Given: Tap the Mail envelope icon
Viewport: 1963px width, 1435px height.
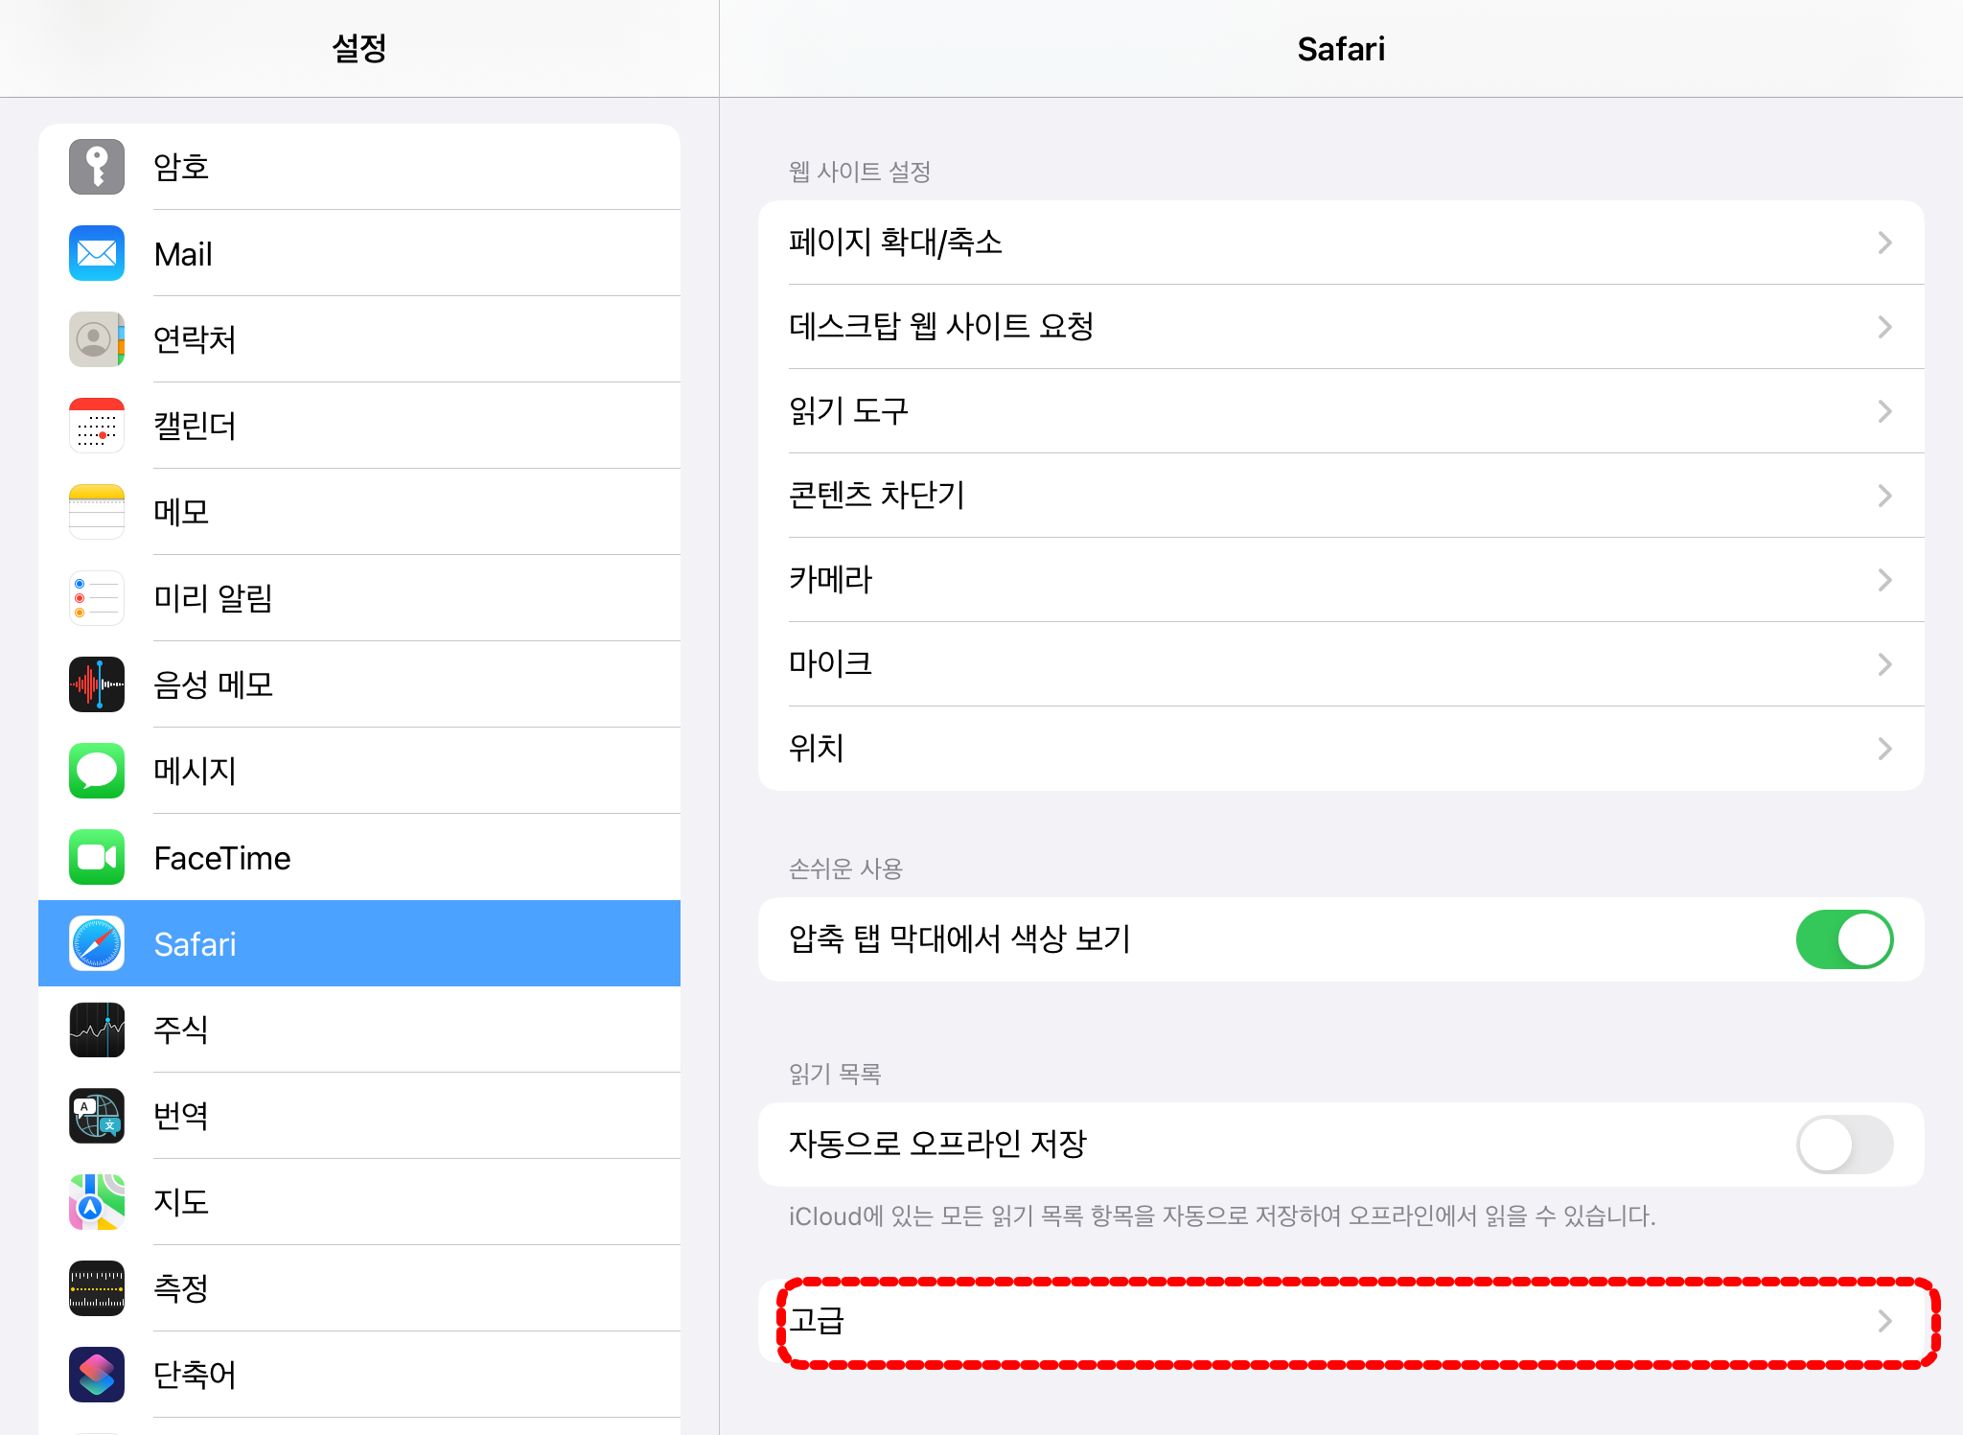Looking at the screenshot, I should coord(97,253).
